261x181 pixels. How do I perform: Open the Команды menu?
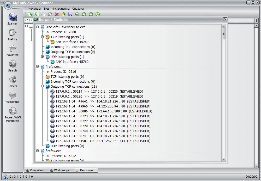(x=34, y=9)
